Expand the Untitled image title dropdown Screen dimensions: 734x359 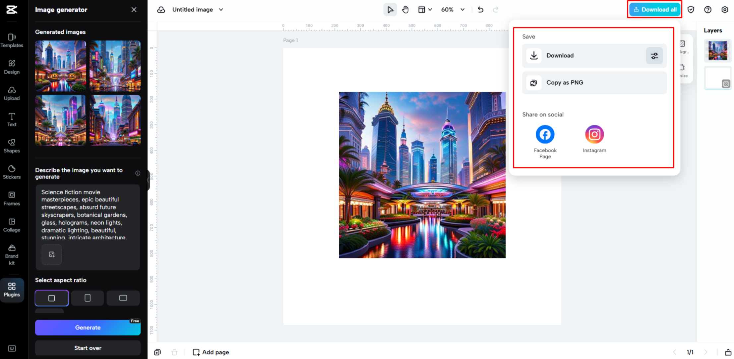point(221,10)
